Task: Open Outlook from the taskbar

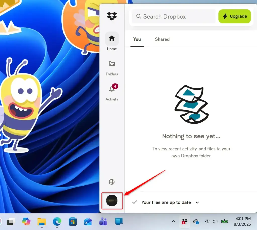Action: pyautogui.click(x=88, y=222)
